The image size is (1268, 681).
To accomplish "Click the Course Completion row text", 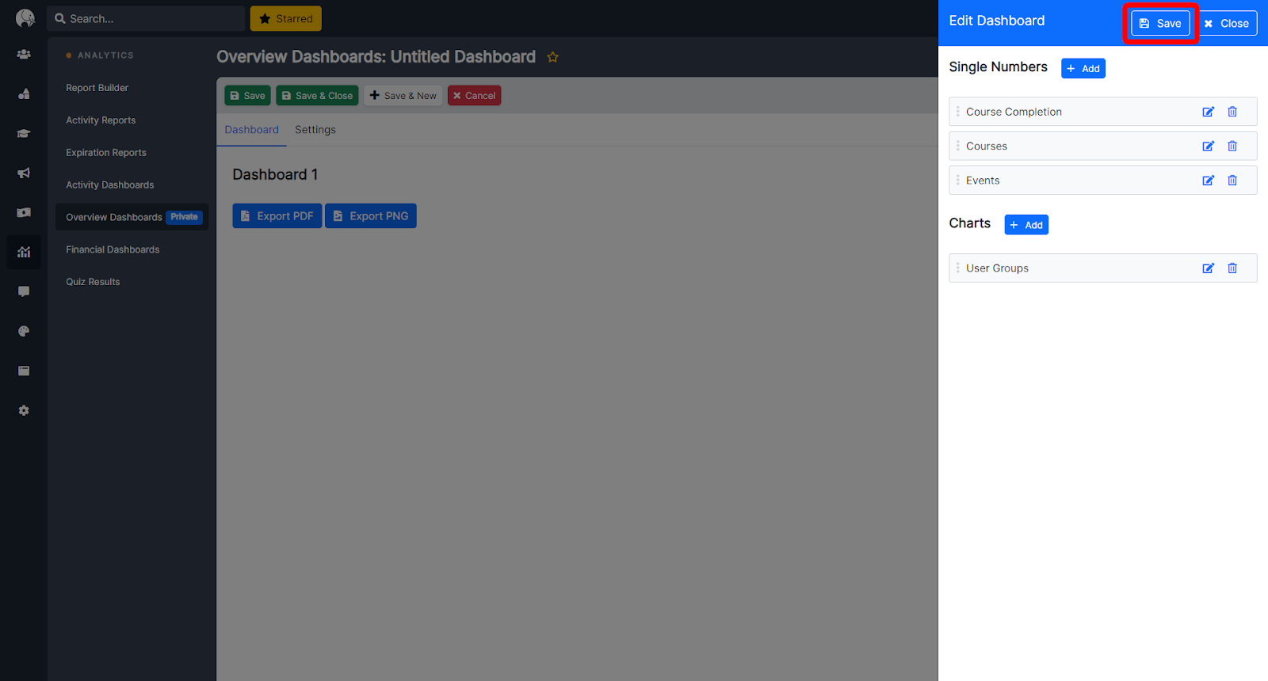I will pos(1014,112).
